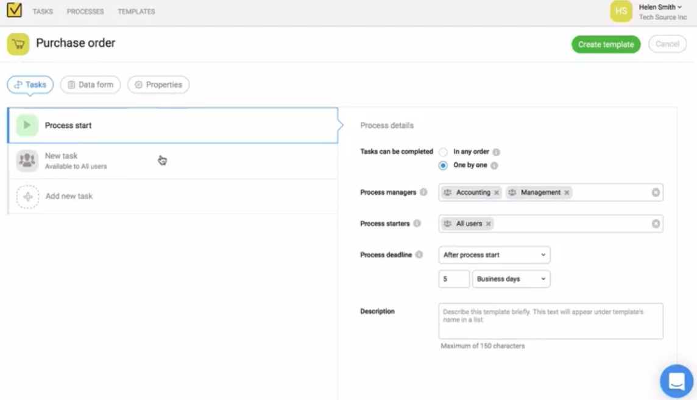Clear all Process managers entries
Viewport: 697px width, 400px height.
(656, 192)
